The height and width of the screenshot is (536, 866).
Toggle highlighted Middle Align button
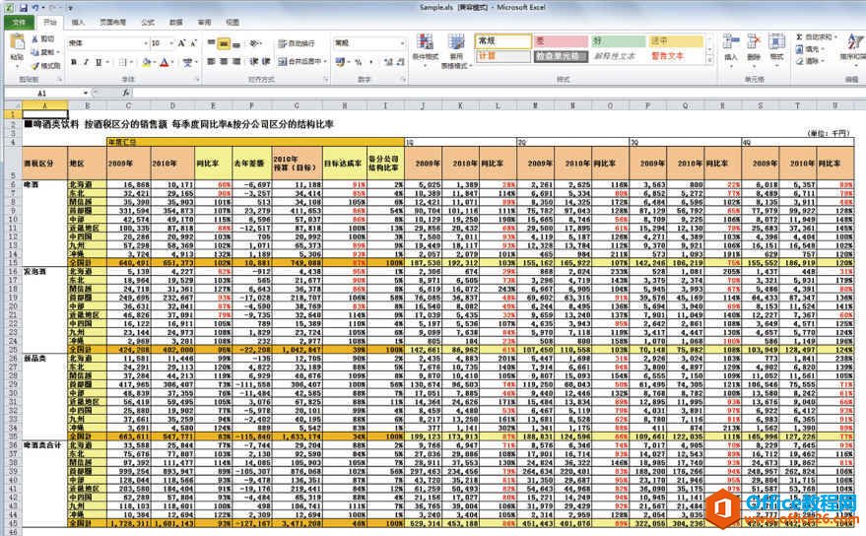coord(224,43)
